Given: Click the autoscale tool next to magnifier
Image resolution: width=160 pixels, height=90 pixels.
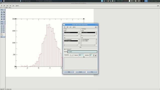Looking at the screenshot, I should click(x=4, y=12).
